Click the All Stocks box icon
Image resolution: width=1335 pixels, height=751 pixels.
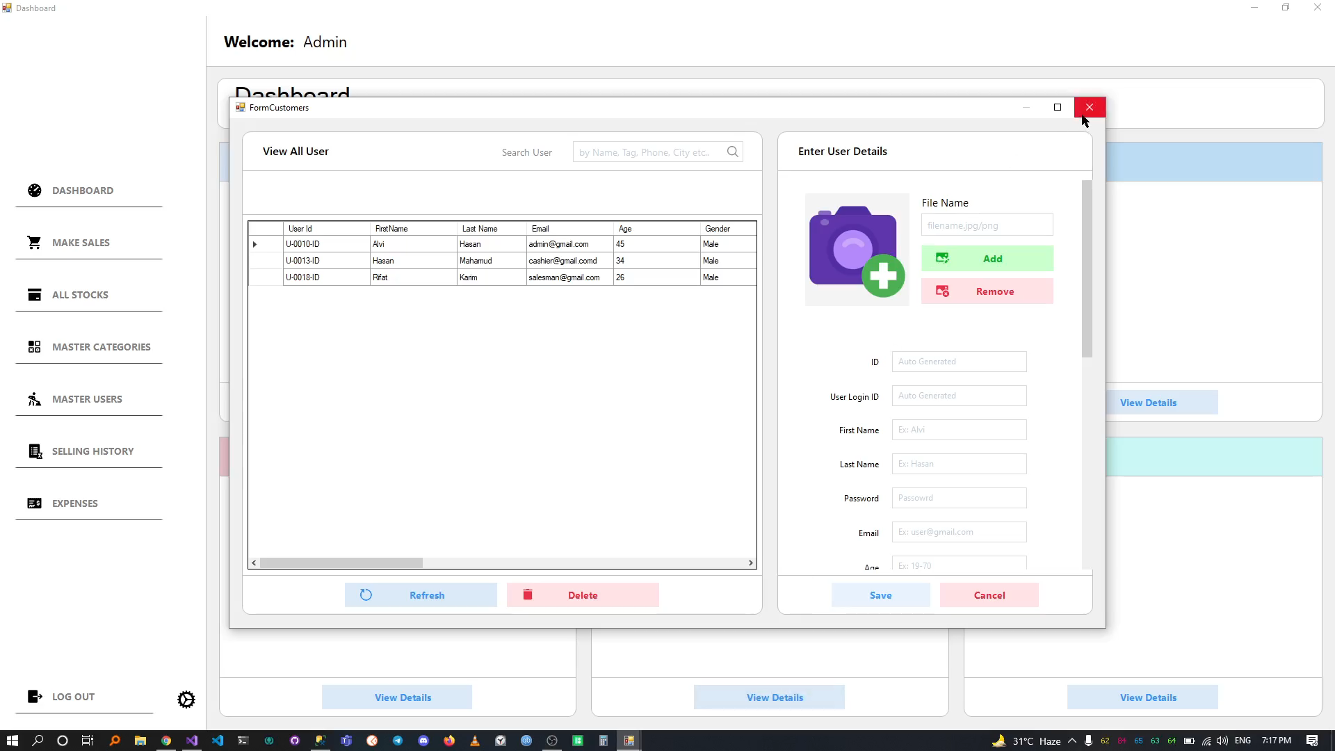tap(34, 295)
